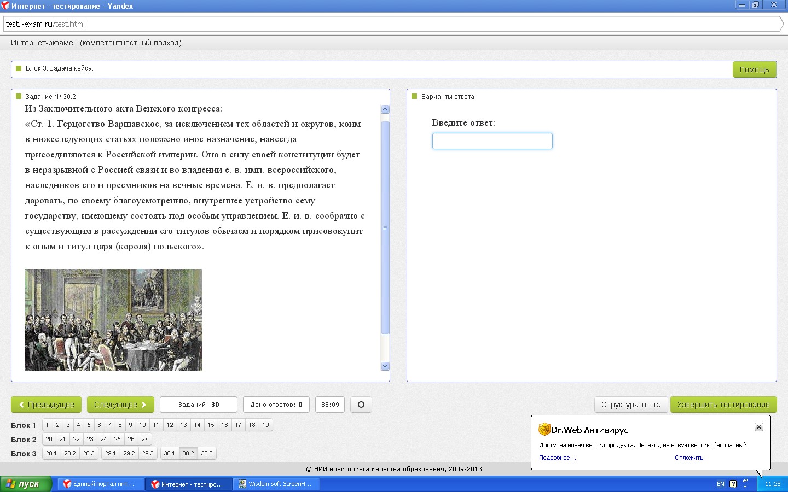Click the Задание № 30.2 heading
This screenshot has width=788, height=492.
(x=50, y=97)
